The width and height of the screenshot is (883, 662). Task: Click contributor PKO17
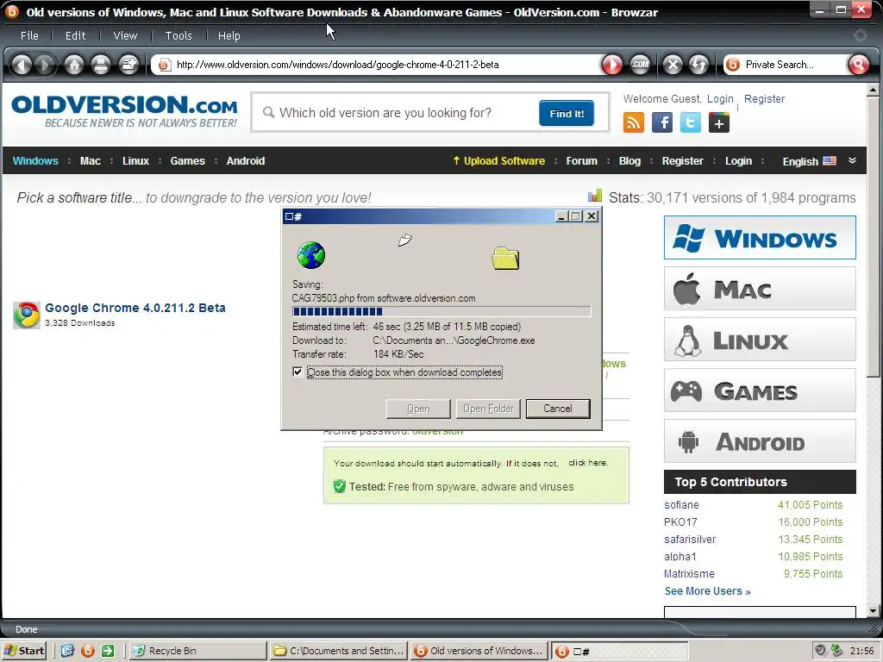[680, 522]
